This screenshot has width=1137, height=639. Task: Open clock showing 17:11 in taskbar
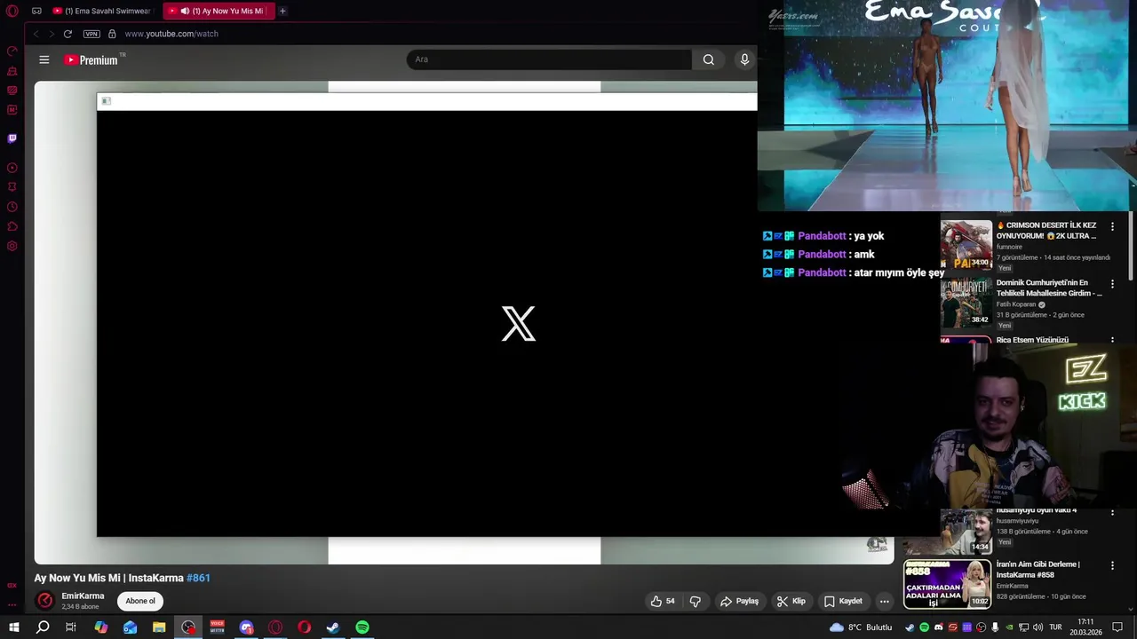[1085, 627]
